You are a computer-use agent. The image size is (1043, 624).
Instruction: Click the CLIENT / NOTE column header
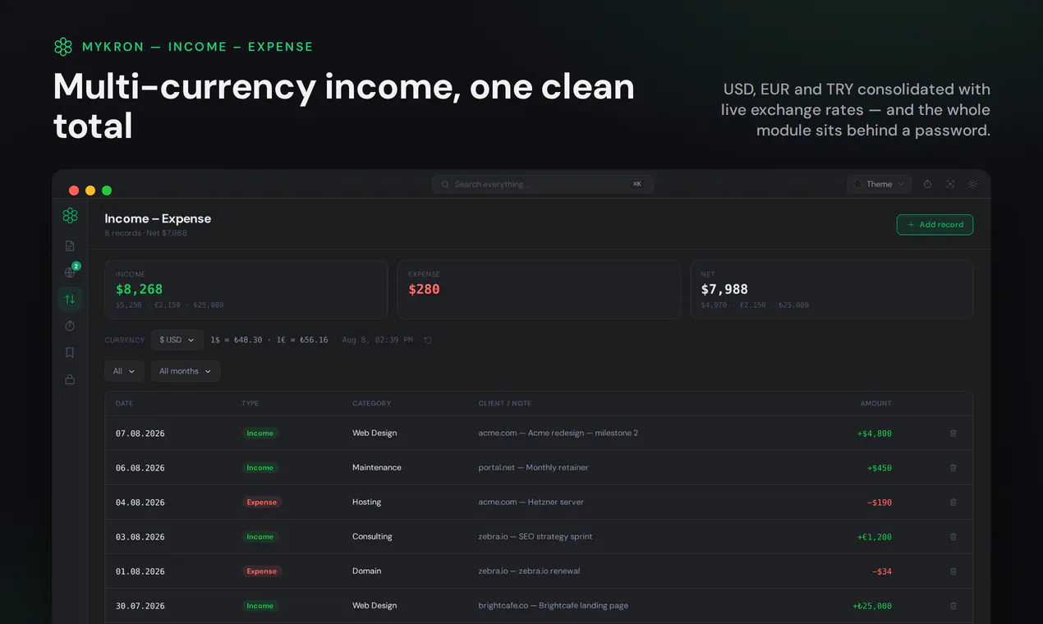(x=505, y=403)
